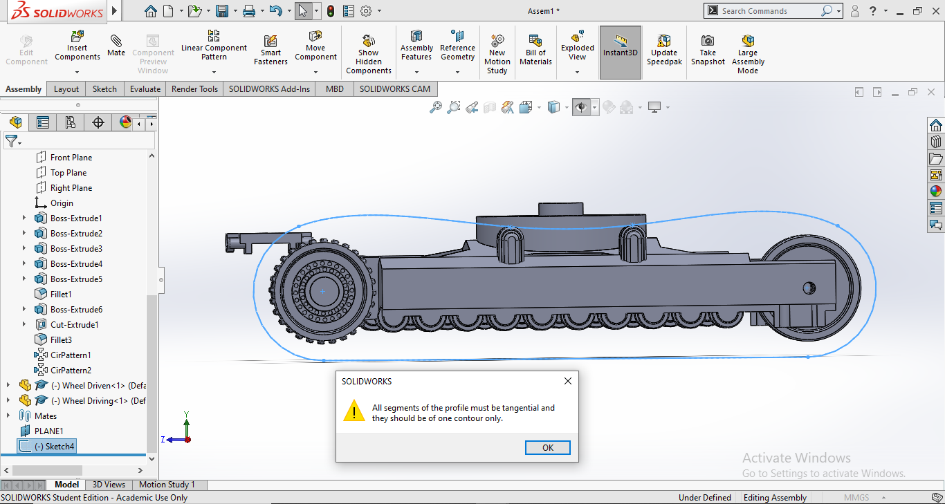945x504 pixels.
Task: Enable Large Assembly Mode
Action: [748, 55]
